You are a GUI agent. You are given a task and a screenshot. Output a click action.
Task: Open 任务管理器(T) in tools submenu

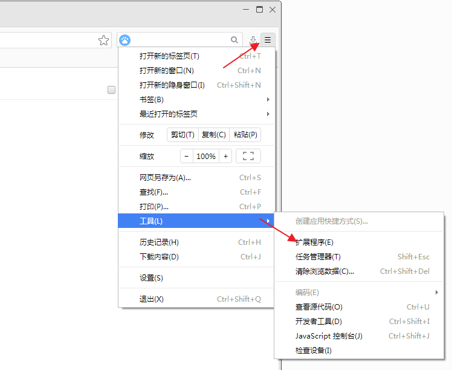359,257
